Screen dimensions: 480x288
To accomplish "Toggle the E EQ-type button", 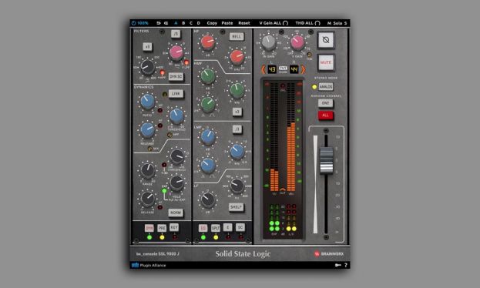I will tap(227, 227).
